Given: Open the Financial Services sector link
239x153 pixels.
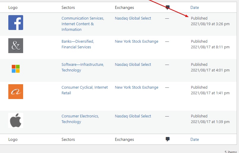Looking at the screenshot, I should [x=76, y=47].
